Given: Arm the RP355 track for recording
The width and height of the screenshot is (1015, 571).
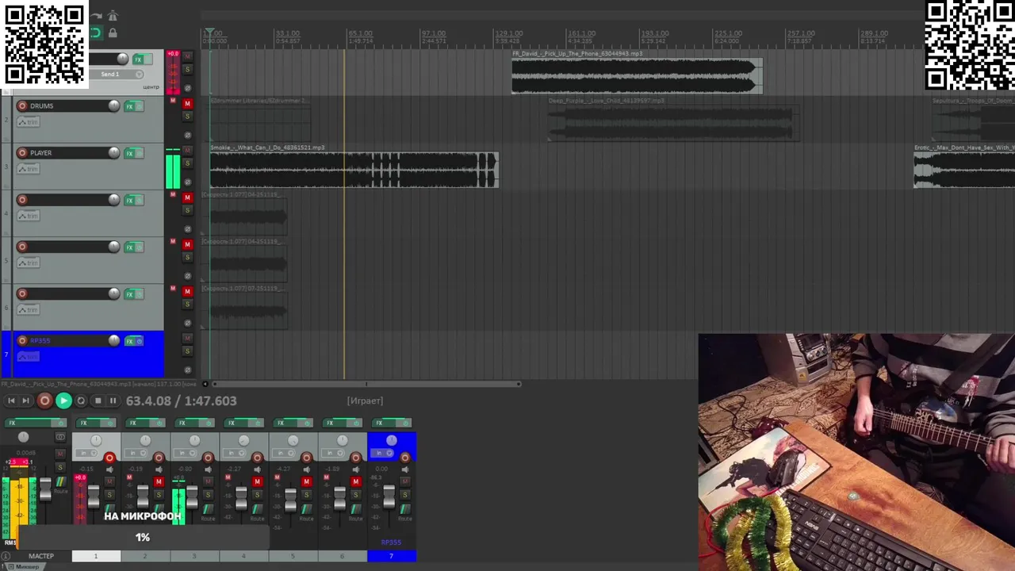Looking at the screenshot, I should pos(22,341).
